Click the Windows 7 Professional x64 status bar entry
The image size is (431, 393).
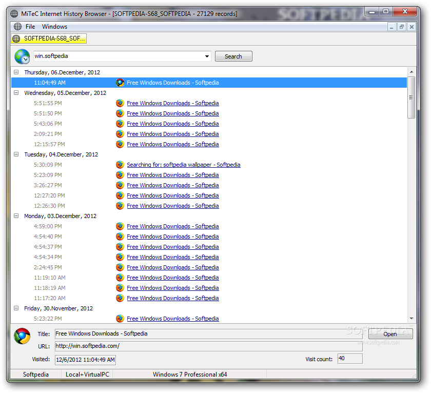pyautogui.click(x=190, y=375)
